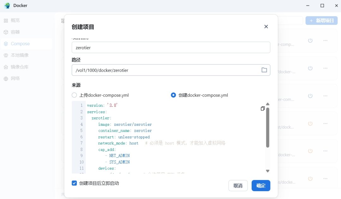Open the 概览 overview sidebar item
Screen dimensions: 341x199
point(15,21)
